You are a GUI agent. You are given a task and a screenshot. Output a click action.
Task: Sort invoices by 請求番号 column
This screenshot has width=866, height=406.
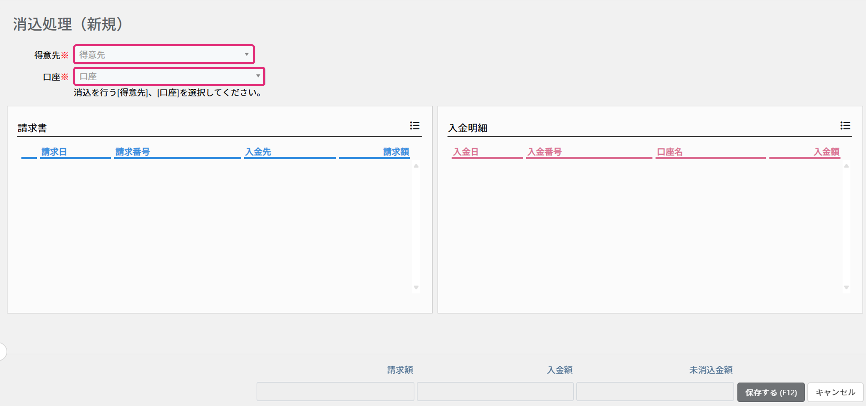pyautogui.click(x=132, y=152)
